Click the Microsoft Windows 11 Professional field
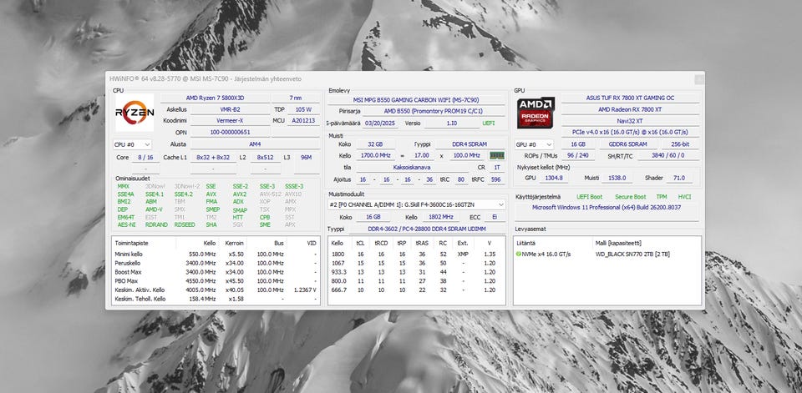The image size is (802, 393). pyautogui.click(x=606, y=207)
